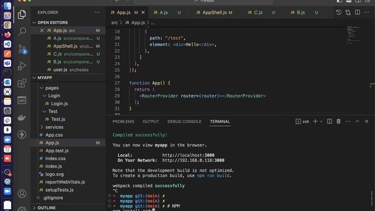Open http://localhost:3000 link in terminal
375x211 pixels.
click(x=188, y=155)
